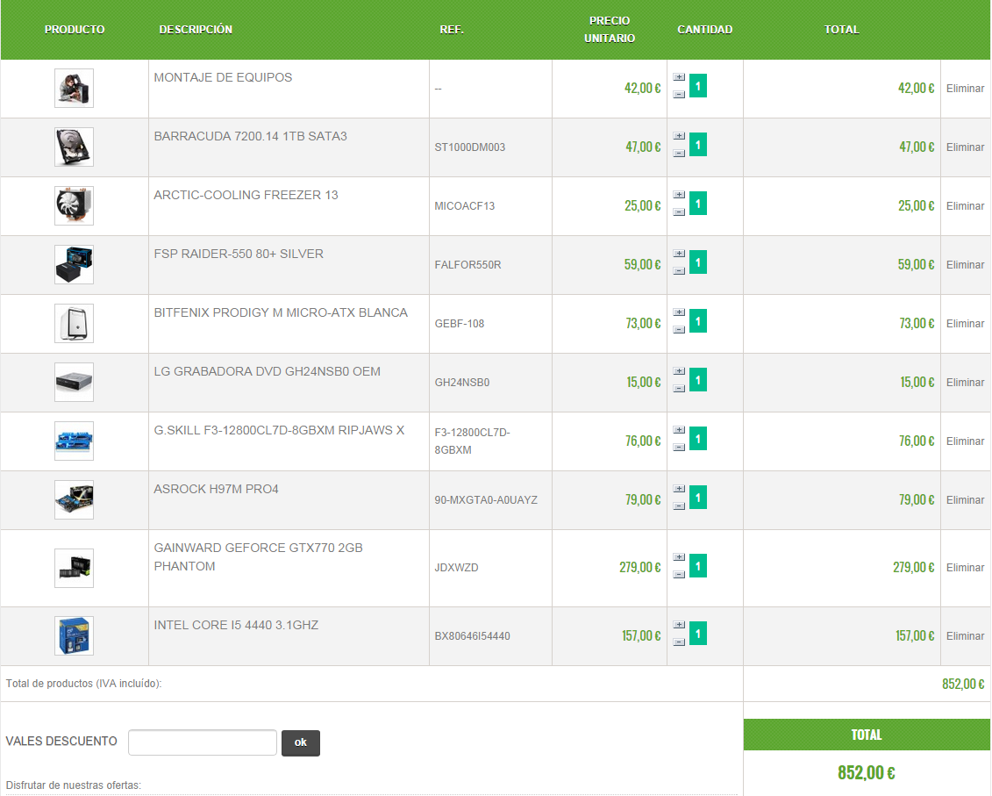Increase quantity of LG GRABADORA DVD
This screenshot has width=992, height=796.
tap(679, 372)
